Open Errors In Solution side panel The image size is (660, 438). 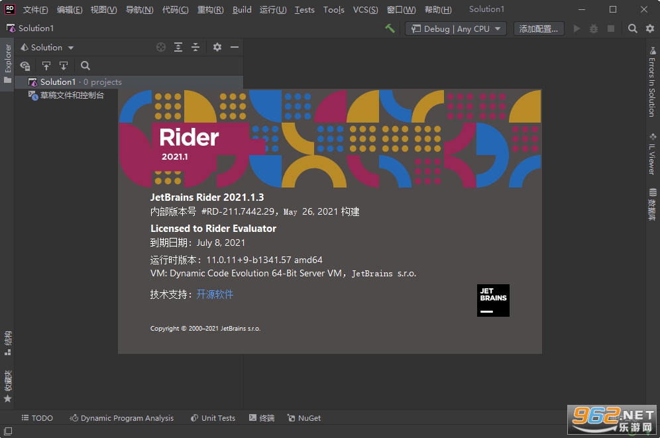(x=652, y=82)
